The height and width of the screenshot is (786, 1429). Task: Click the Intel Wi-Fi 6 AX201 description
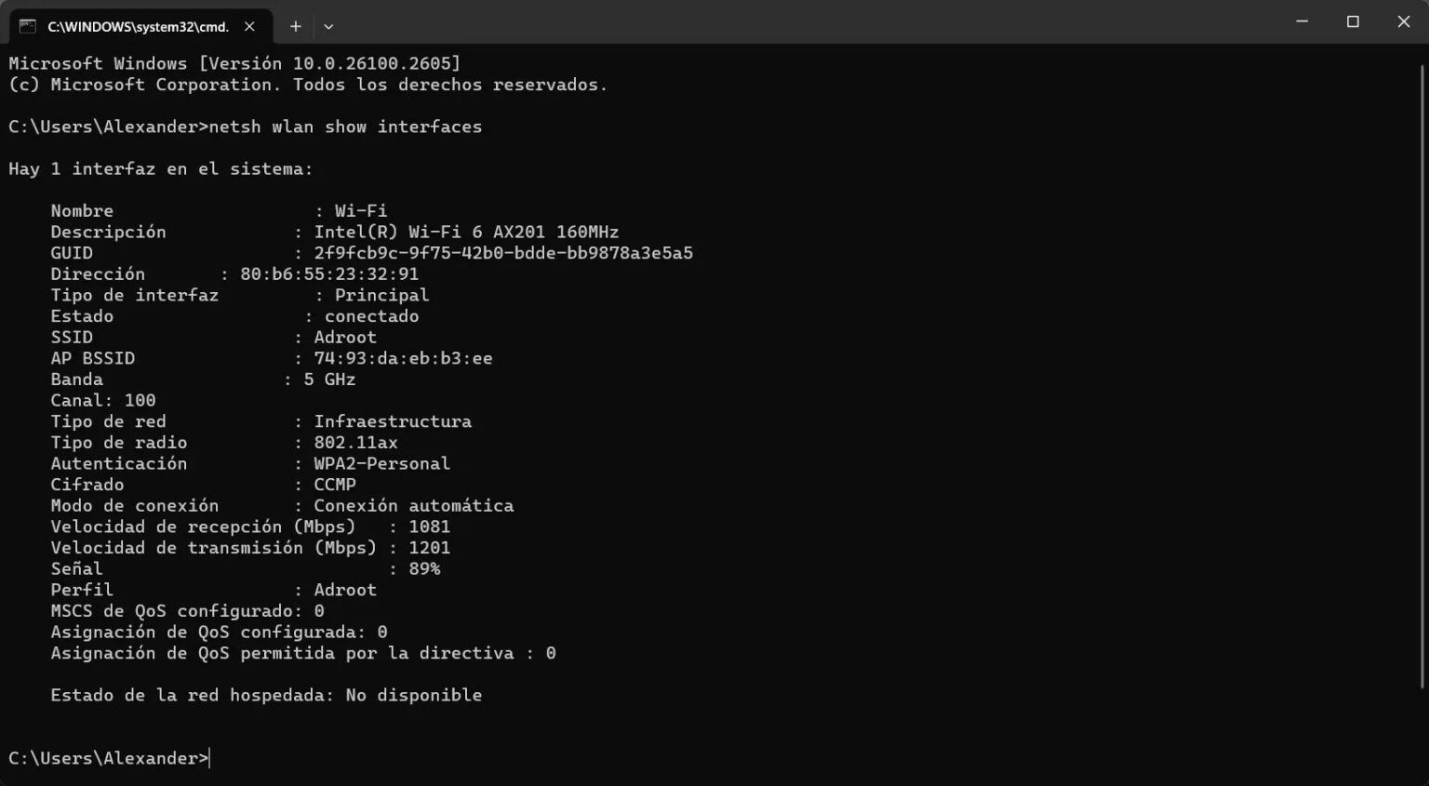coord(466,232)
